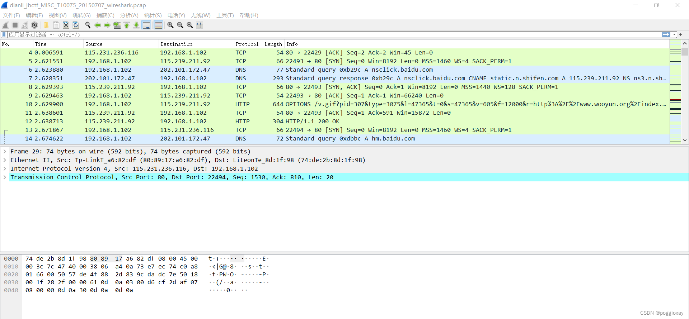Open the 无线(W) menu
The width and height of the screenshot is (689, 319).
201,15
